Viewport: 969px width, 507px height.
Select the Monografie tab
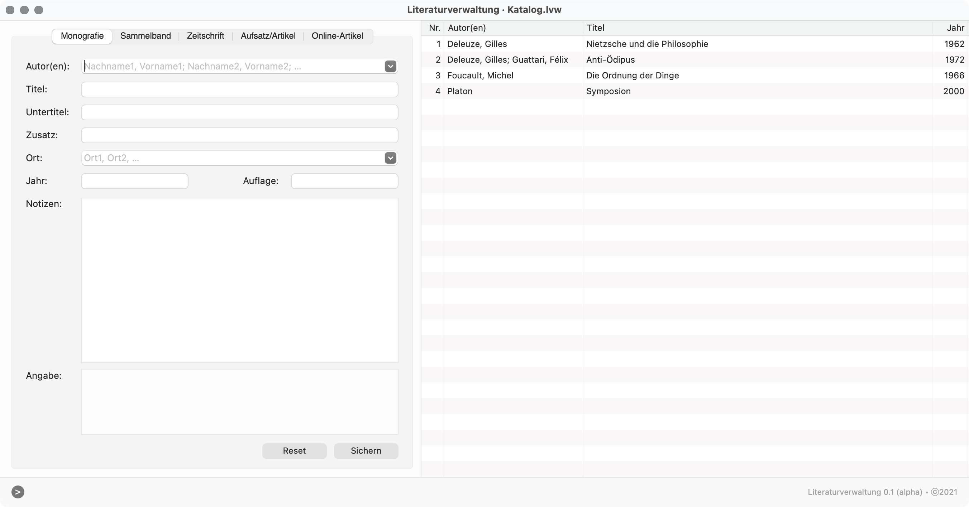82,36
